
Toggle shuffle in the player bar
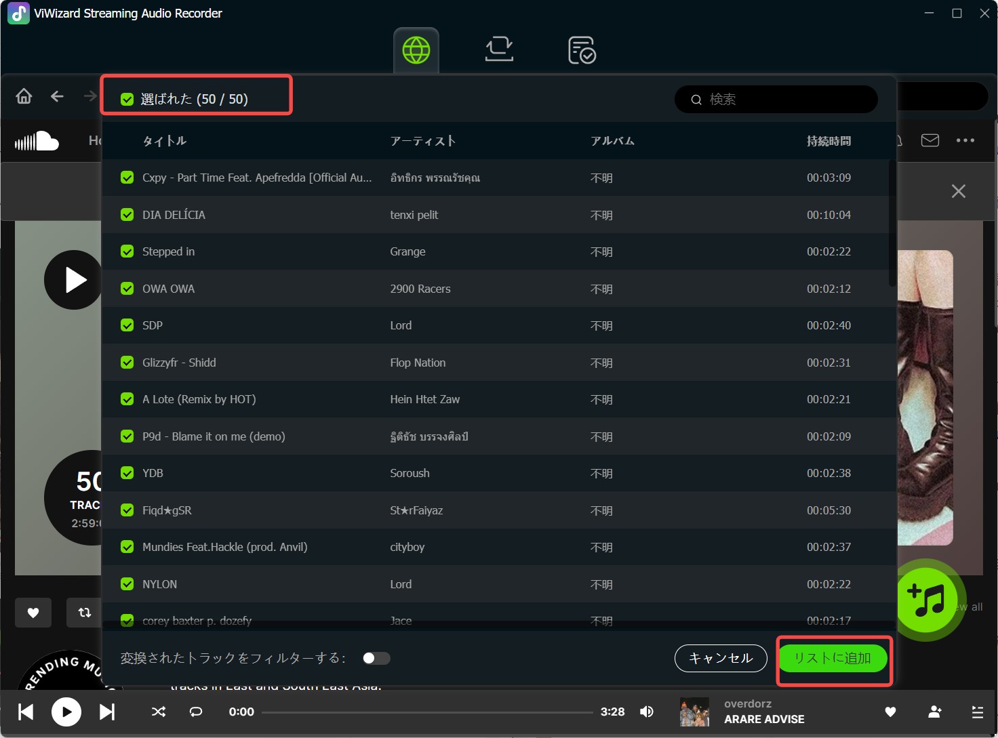(158, 712)
